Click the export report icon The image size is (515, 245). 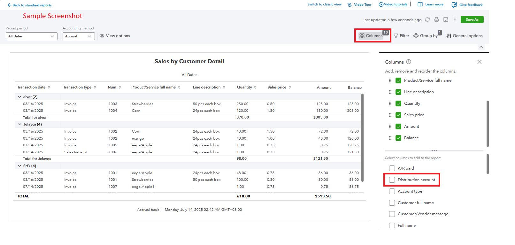click(x=446, y=19)
